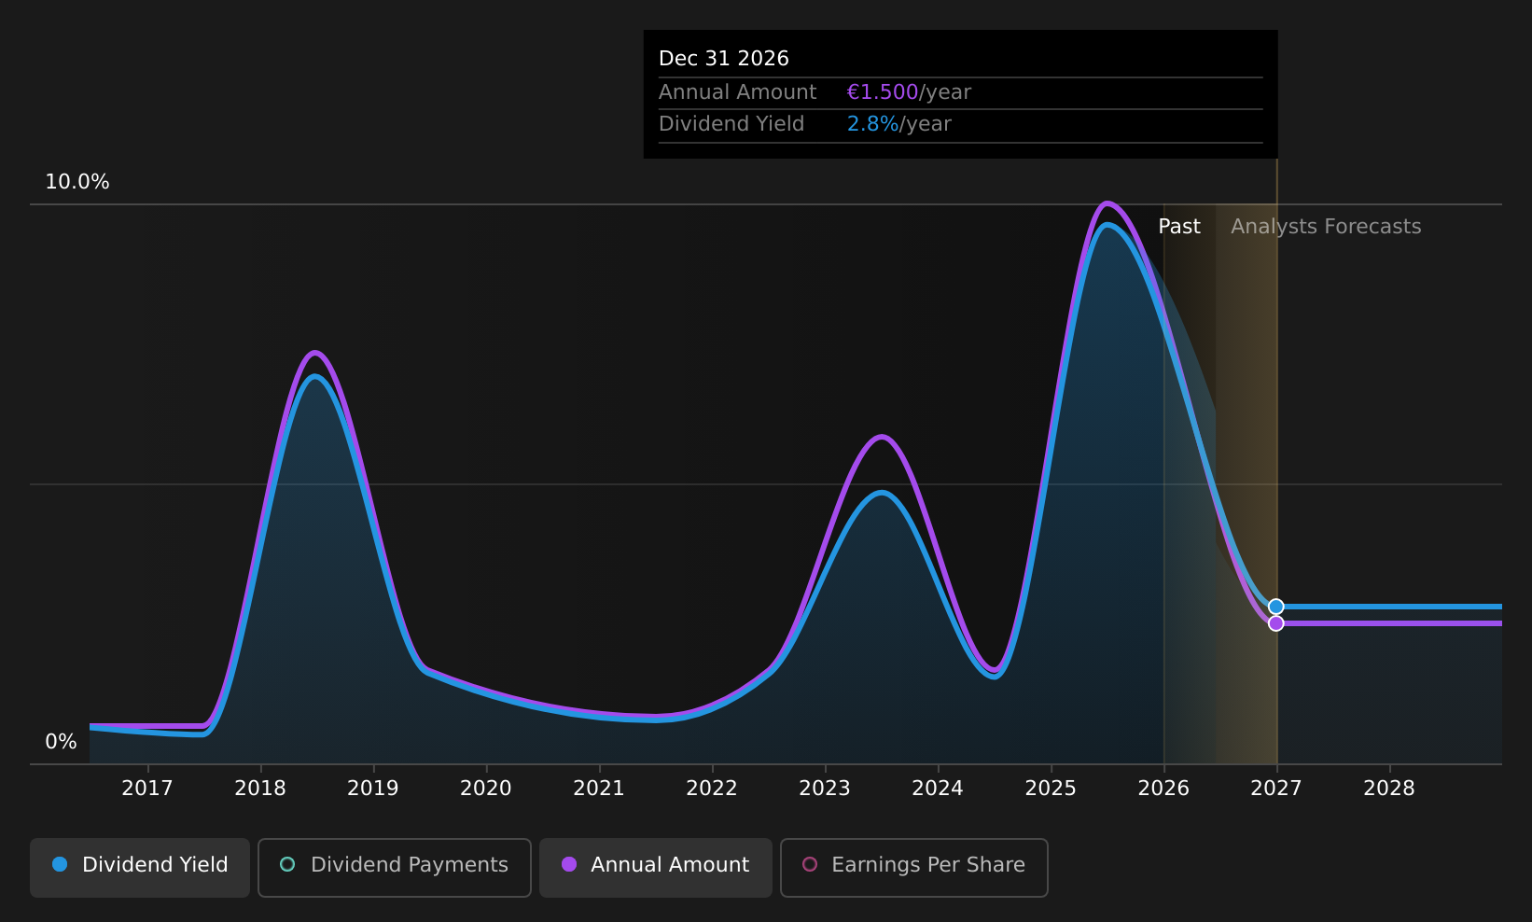
Task: Click the blue Dividend Yield data point marker
Action: (1275, 607)
